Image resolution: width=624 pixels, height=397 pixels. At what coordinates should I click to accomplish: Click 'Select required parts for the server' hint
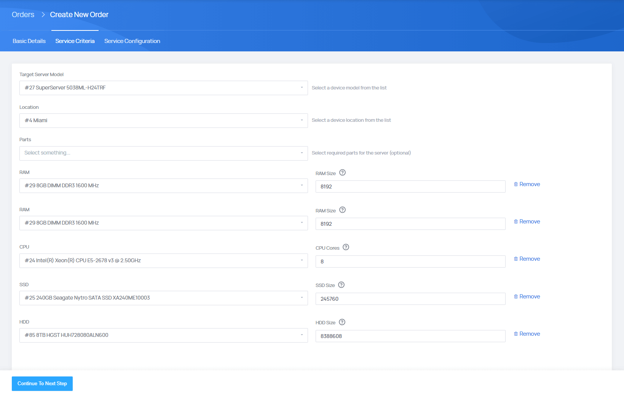coord(361,153)
